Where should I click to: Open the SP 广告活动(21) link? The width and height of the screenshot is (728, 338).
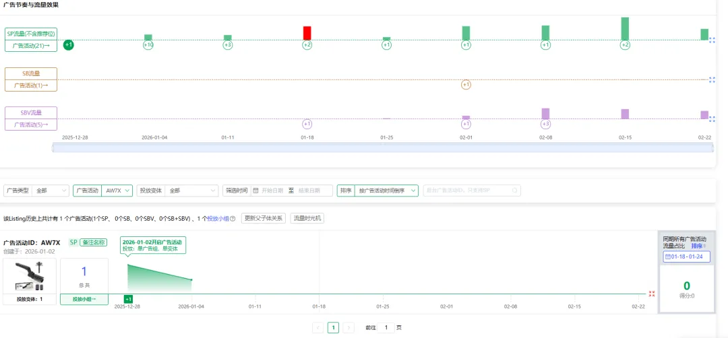[31, 46]
